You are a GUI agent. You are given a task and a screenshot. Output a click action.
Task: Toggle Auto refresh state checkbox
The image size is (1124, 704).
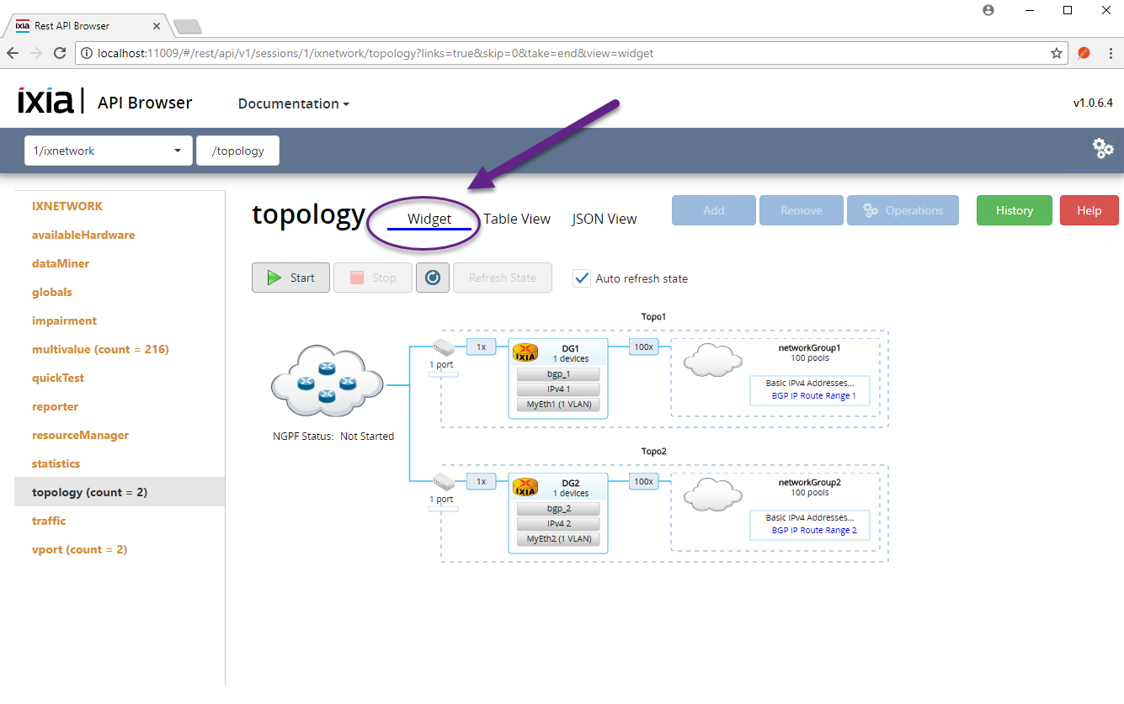point(582,278)
